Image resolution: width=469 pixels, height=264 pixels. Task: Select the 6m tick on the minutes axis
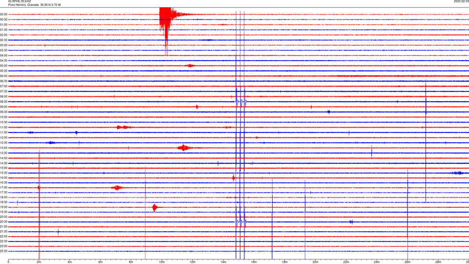click(101, 262)
